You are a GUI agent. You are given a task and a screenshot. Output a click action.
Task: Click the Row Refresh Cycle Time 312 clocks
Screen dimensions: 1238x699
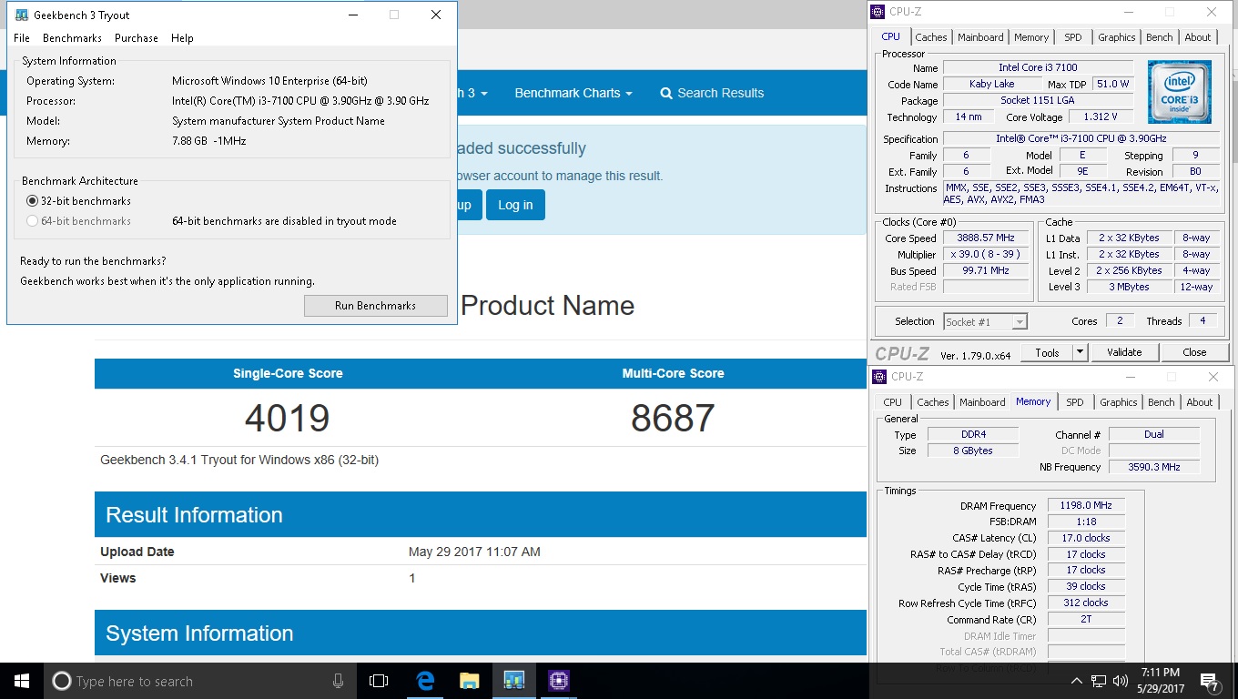click(1086, 603)
